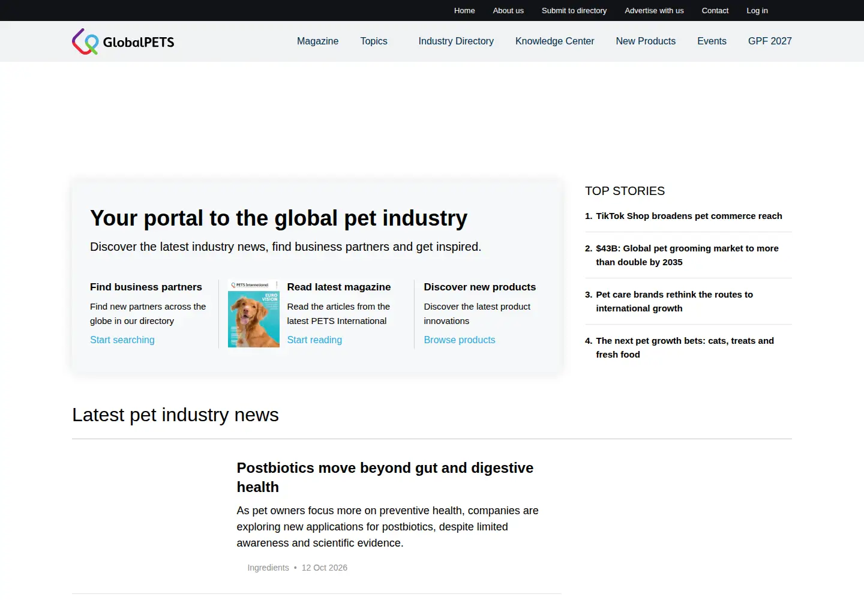Click the GPF 2027 nav link
The image size is (864, 600).
[x=770, y=41]
